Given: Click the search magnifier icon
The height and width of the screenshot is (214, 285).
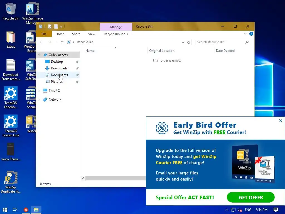Looking at the screenshot, I should pyautogui.click(x=247, y=42).
